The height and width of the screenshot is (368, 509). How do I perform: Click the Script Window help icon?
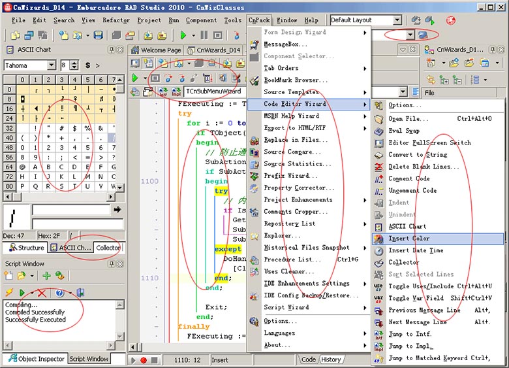pyautogui.click(x=59, y=293)
